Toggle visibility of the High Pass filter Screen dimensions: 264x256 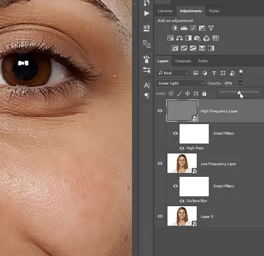coord(182,148)
